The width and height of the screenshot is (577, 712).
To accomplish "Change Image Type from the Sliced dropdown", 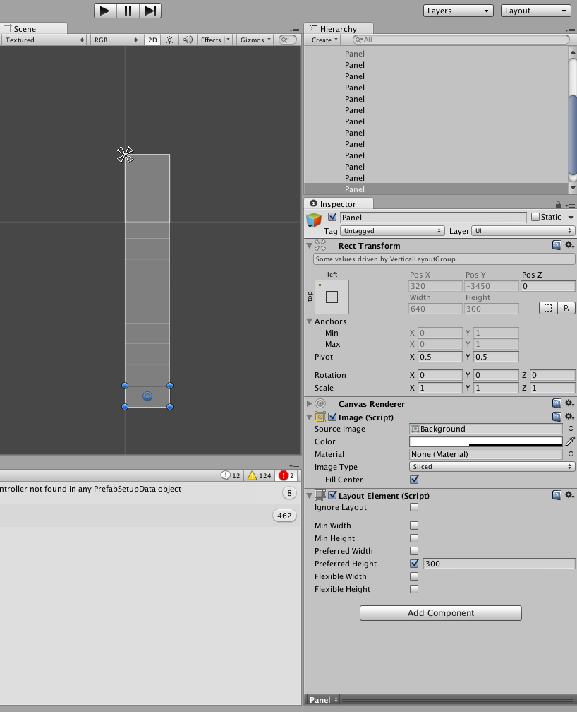I will pyautogui.click(x=492, y=467).
